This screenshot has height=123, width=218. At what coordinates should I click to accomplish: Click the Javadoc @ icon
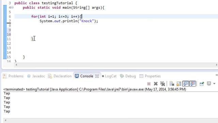click(29, 76)
